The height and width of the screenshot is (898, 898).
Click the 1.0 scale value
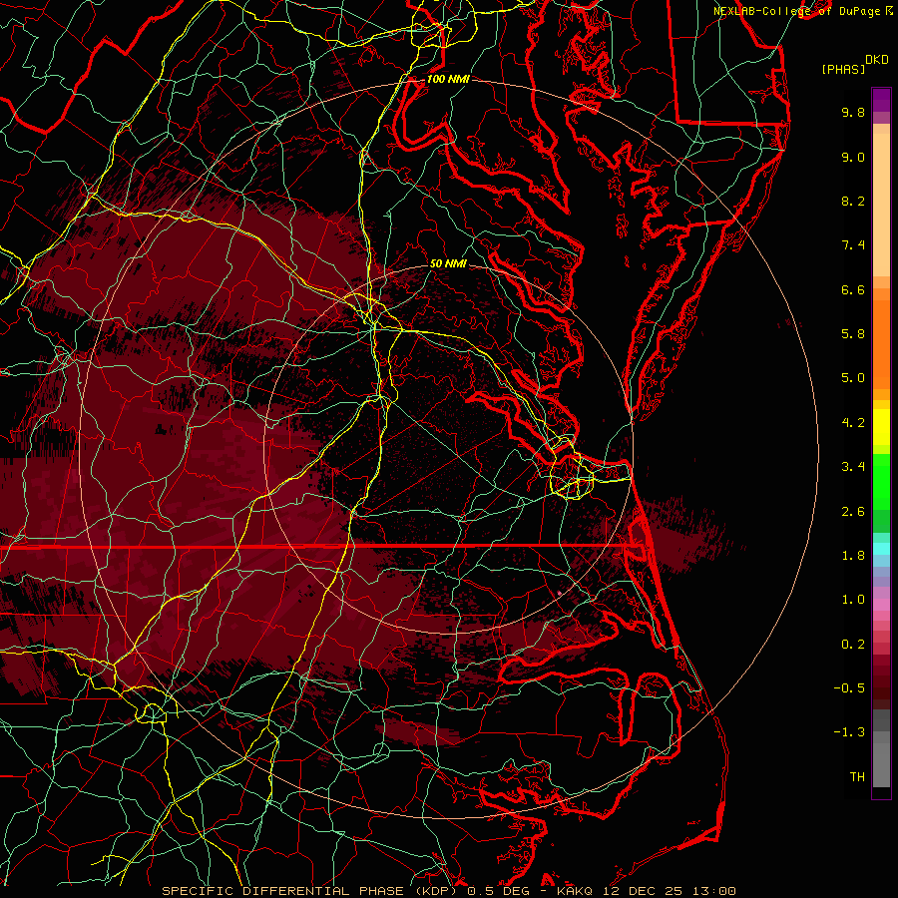click(x=853, y=600)
